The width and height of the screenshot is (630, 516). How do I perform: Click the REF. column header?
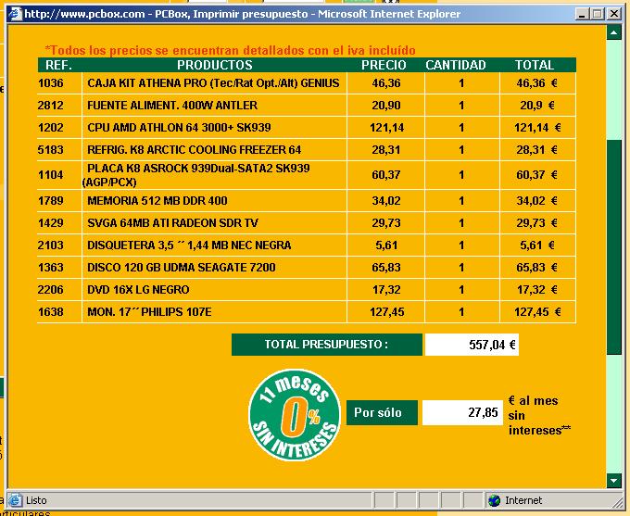click(58, 65)
